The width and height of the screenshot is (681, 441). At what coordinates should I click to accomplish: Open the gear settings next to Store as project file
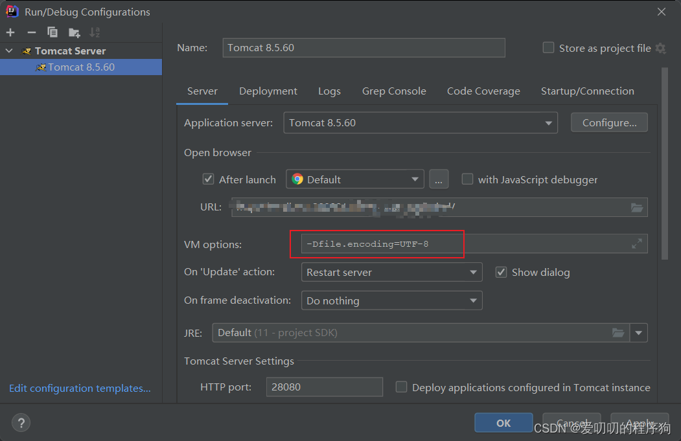click(x=660, y=48)
